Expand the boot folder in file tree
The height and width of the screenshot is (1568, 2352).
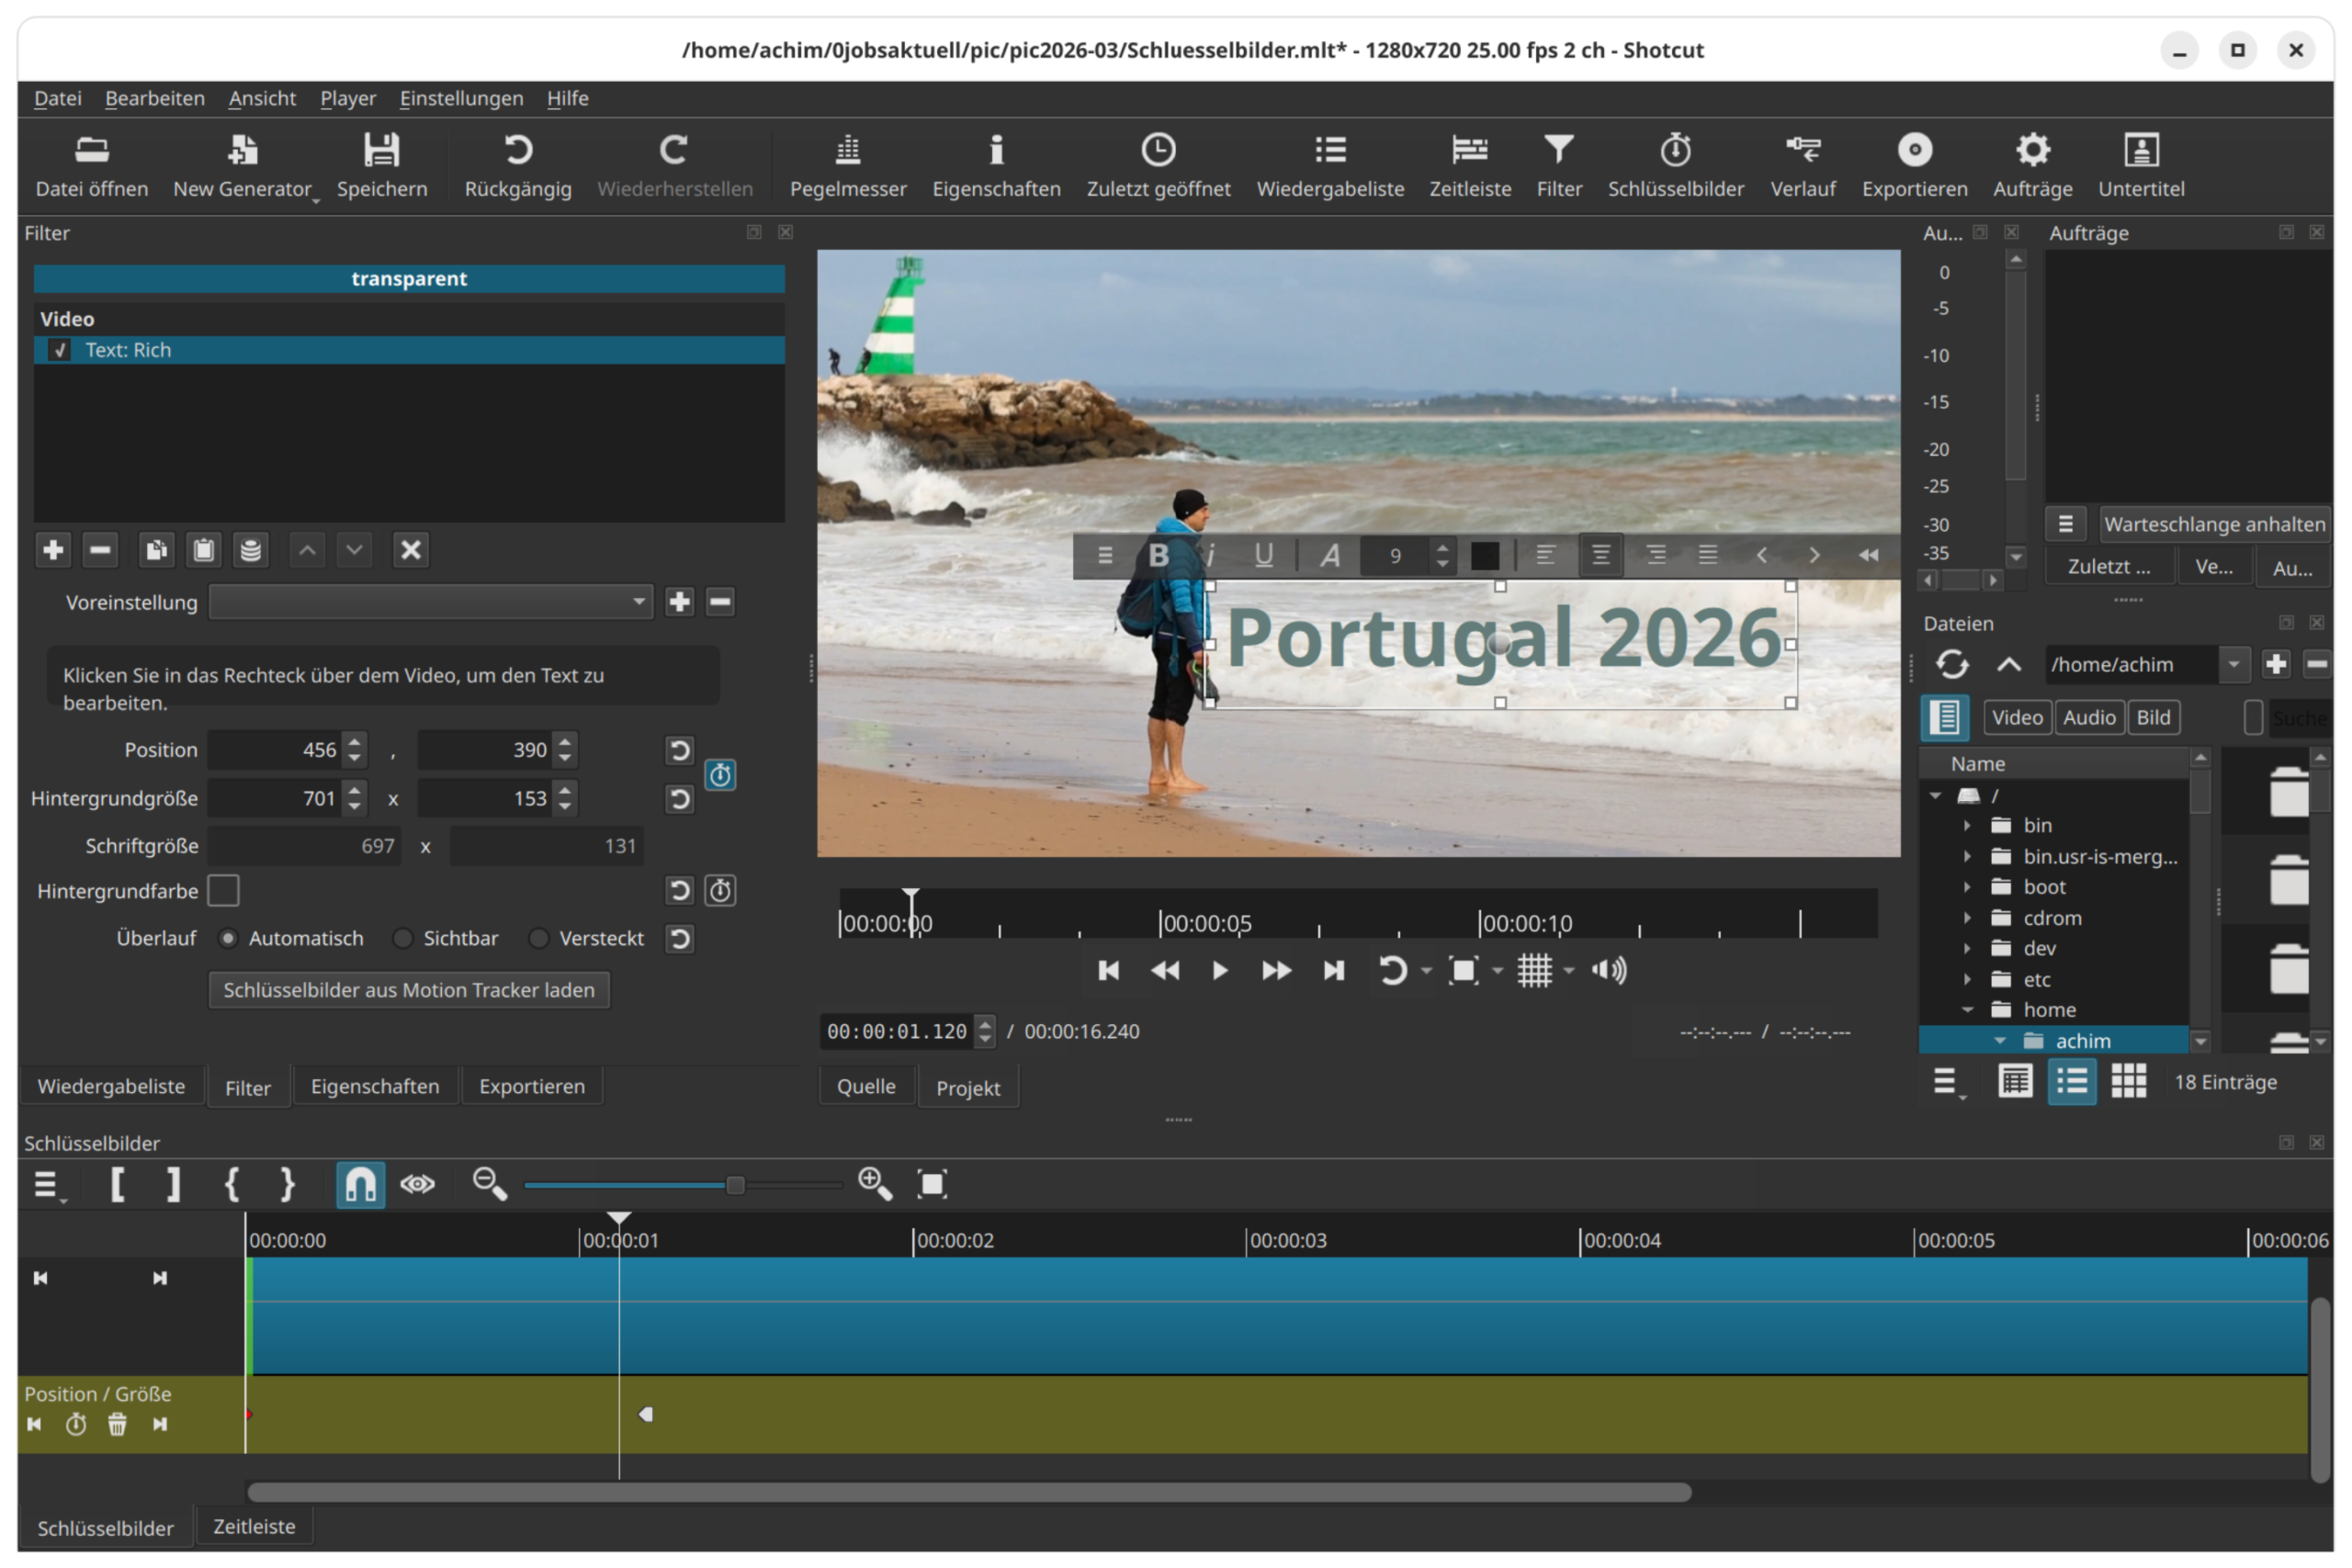coord(1967,887)
